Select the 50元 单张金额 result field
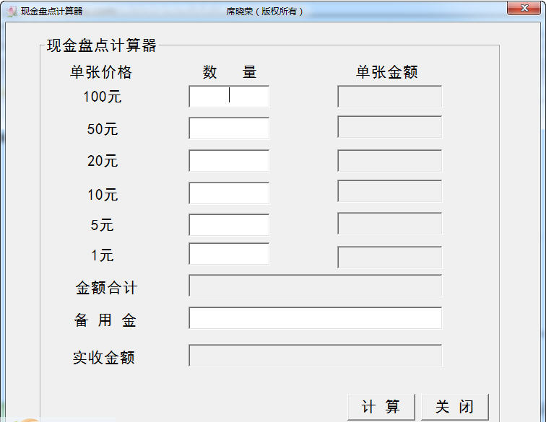The image size is (546, 422). (x=390, y=127)
